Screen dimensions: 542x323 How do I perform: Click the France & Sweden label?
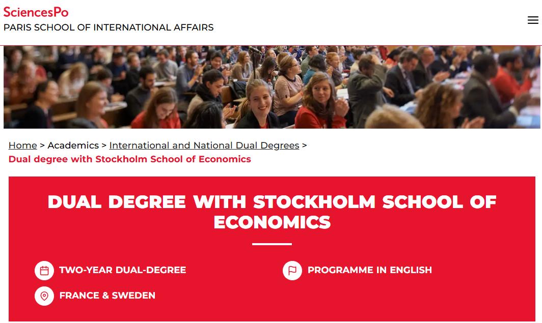[x=107, y=296]
